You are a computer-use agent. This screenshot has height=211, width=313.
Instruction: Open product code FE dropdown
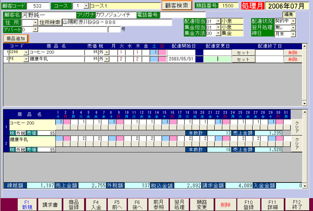(x=26, y=59)
